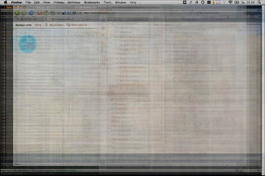Click the chain links toolbar icon
The image size is (265, 176).
pos(59,13)
